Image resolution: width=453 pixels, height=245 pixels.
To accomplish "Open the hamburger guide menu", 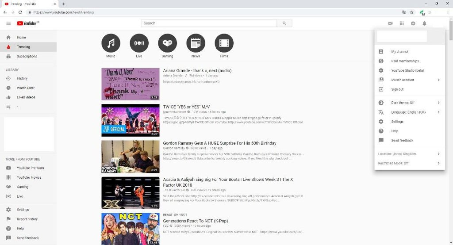I will [8, 23].
